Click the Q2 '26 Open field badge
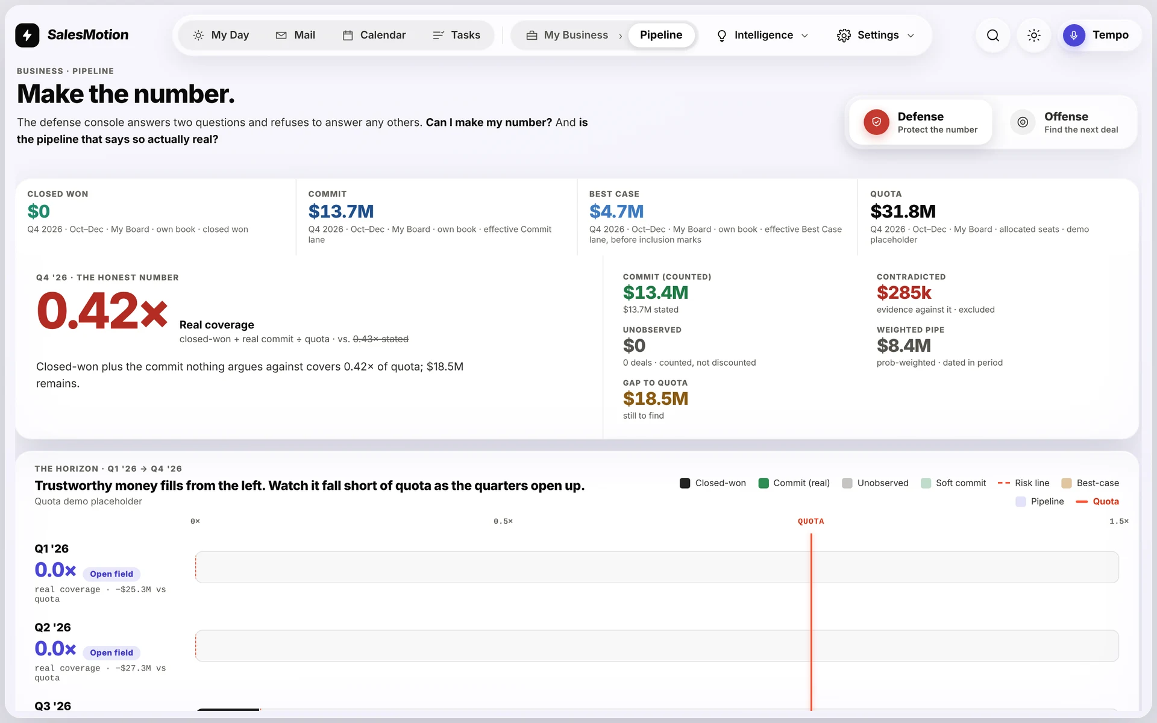 [111, 653]
